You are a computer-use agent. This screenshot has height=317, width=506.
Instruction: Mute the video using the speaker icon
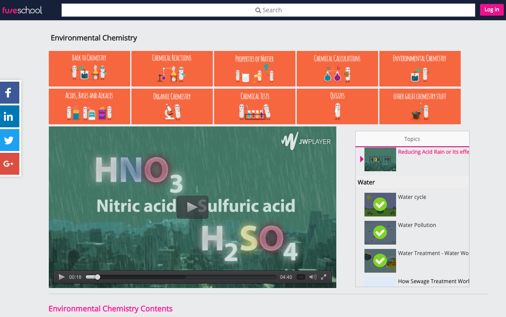point(312,277)
